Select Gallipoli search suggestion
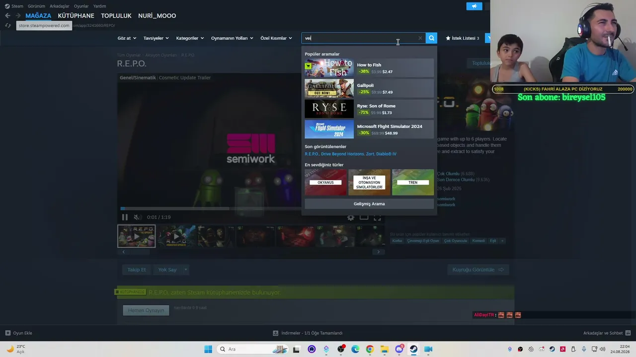This screenshot has height=357, width=636. [369, 88]
